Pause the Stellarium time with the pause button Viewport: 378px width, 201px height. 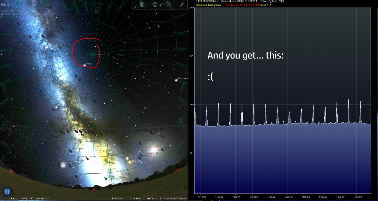(x=7, y=192)
